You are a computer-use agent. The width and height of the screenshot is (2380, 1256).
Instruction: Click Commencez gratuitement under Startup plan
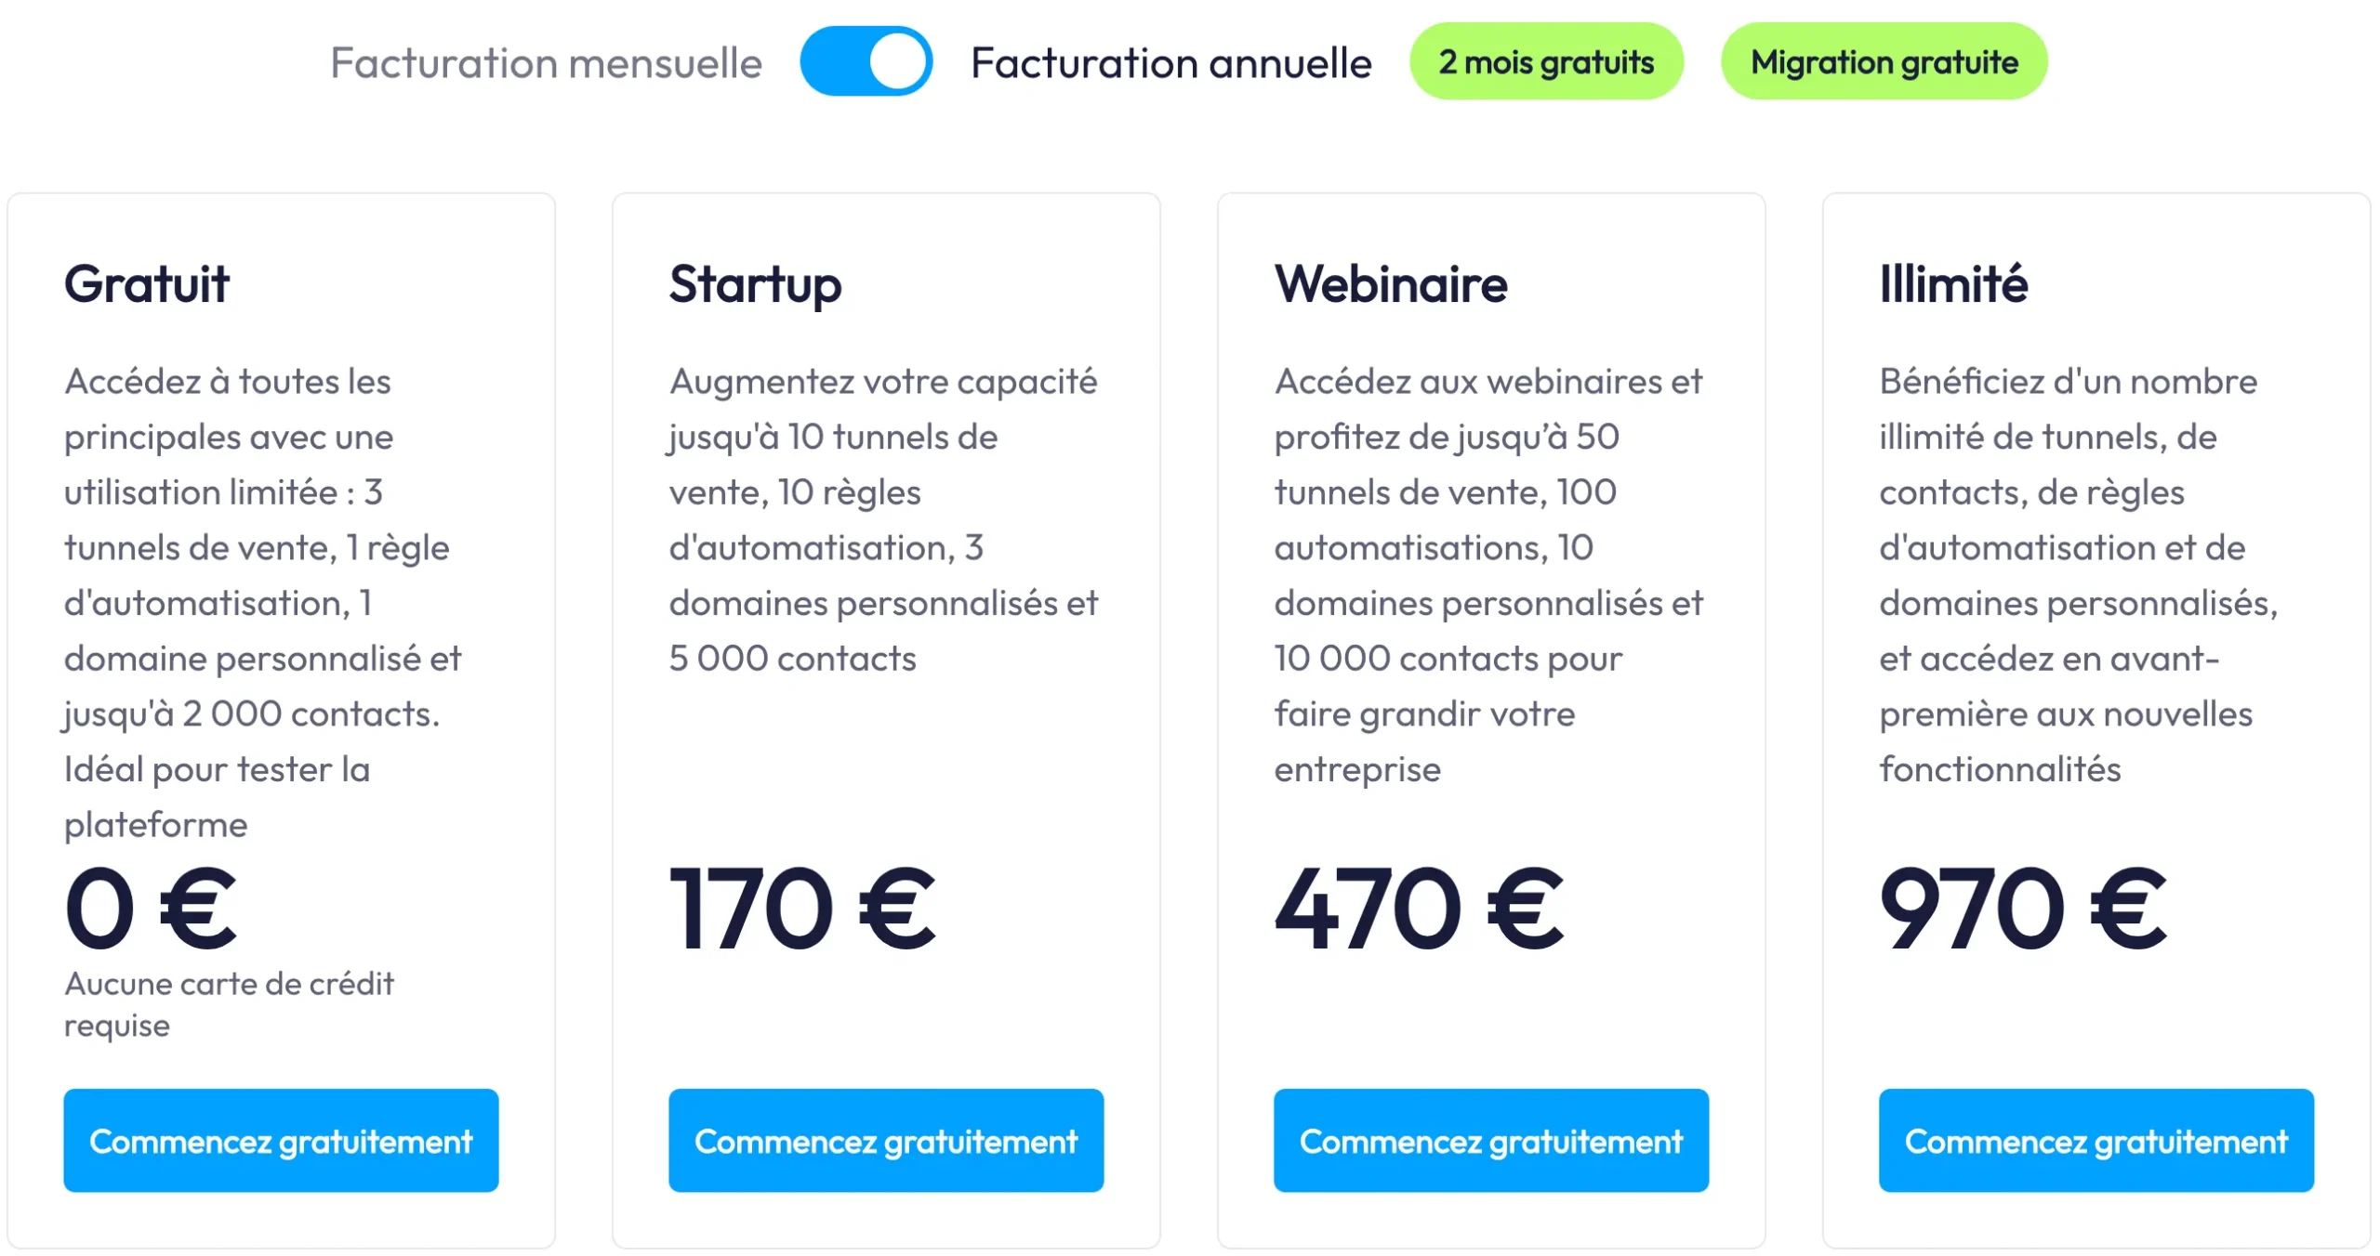pos(886,1141)
